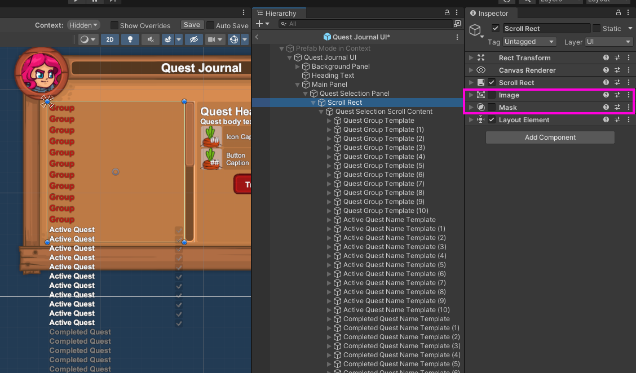Select Quest Group Template (5) row
This screenshot has width=636, height=373.
[383, 166]
